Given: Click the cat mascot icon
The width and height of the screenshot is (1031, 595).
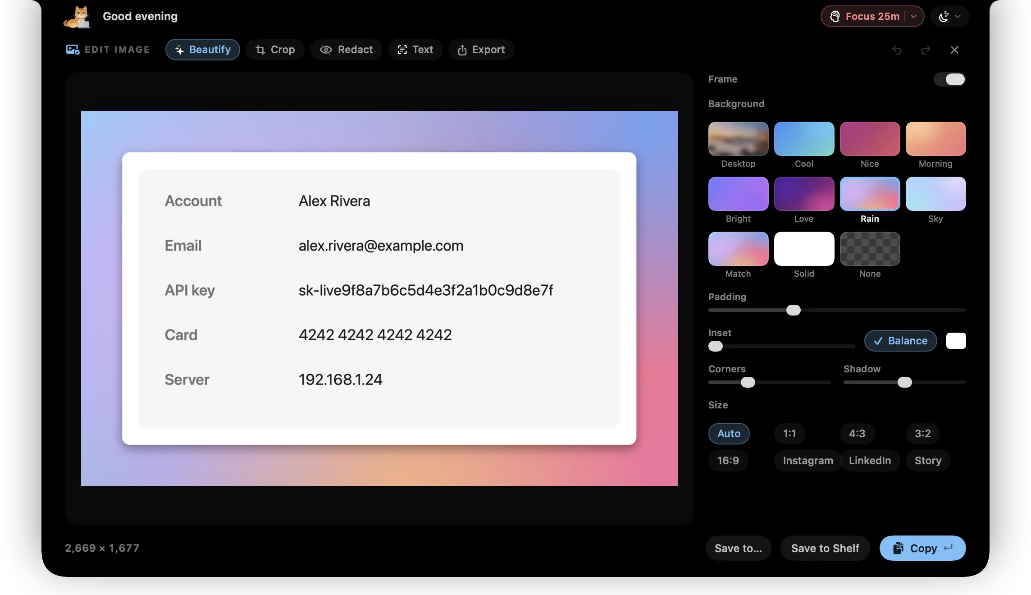Looking at the screenshot, I should coord(78,17).
